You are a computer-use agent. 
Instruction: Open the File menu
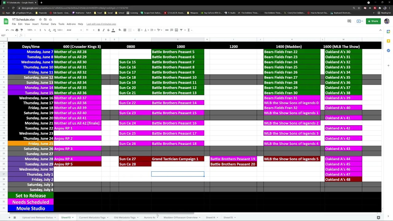[14, 24]
